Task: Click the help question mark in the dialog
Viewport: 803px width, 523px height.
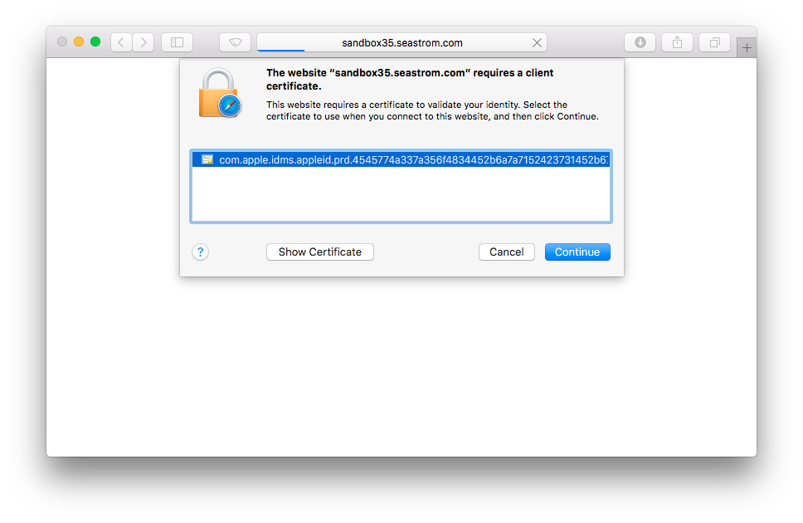Action: [x=200, y=252]
